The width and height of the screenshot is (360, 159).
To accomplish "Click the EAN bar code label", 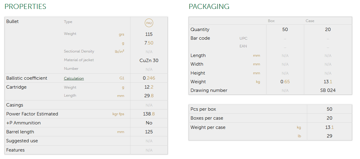I will pyautogui.click(x=243, y=46).
